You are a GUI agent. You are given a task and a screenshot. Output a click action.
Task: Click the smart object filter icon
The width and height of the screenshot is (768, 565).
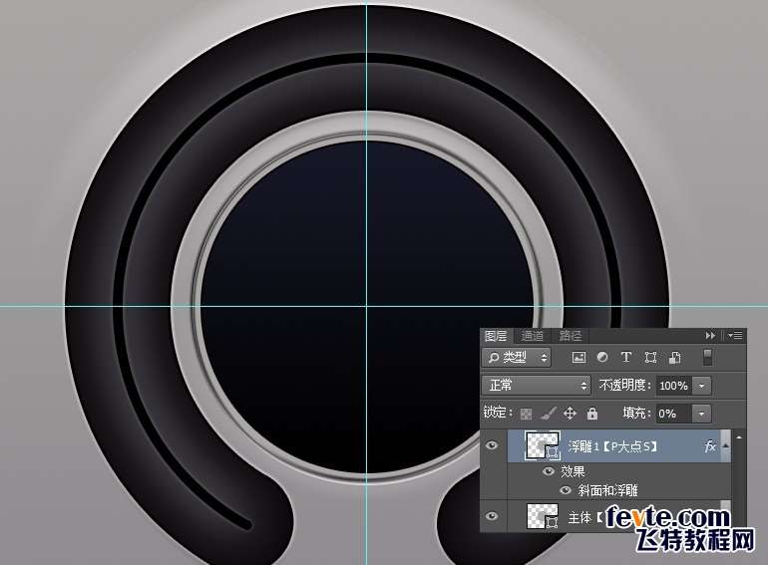(x=675, y=358)
